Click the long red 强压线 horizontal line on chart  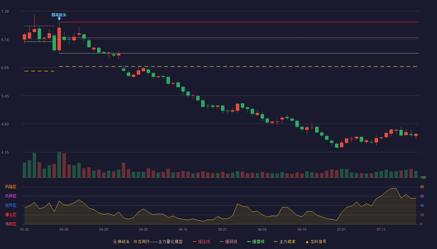click(x=239, y=22)
